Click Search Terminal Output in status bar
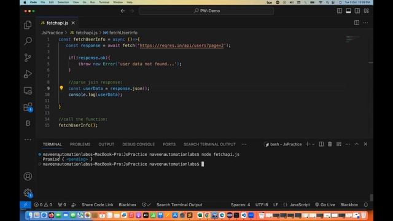 tap(179, 204)
